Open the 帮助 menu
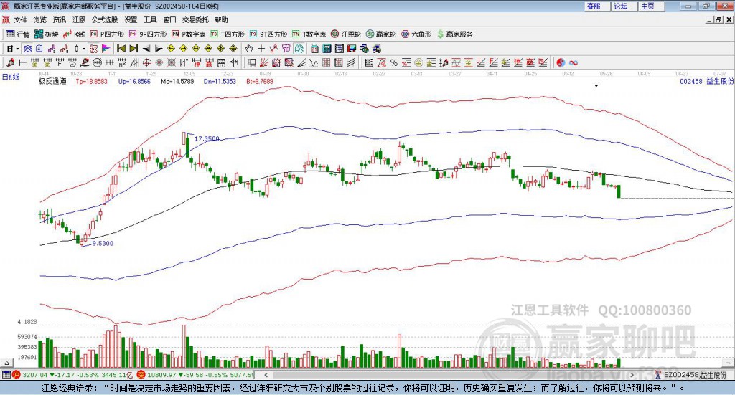 pyautogui.click(x=221, y=19)
